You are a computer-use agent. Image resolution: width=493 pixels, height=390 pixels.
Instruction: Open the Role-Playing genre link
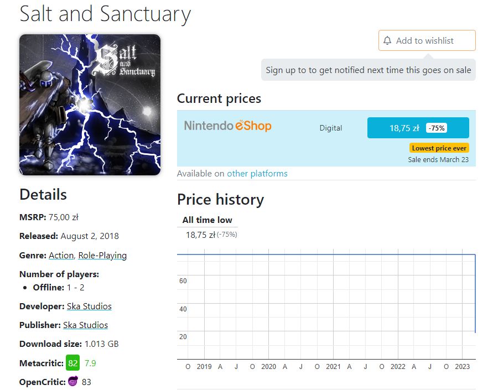[x=102, y=255]
